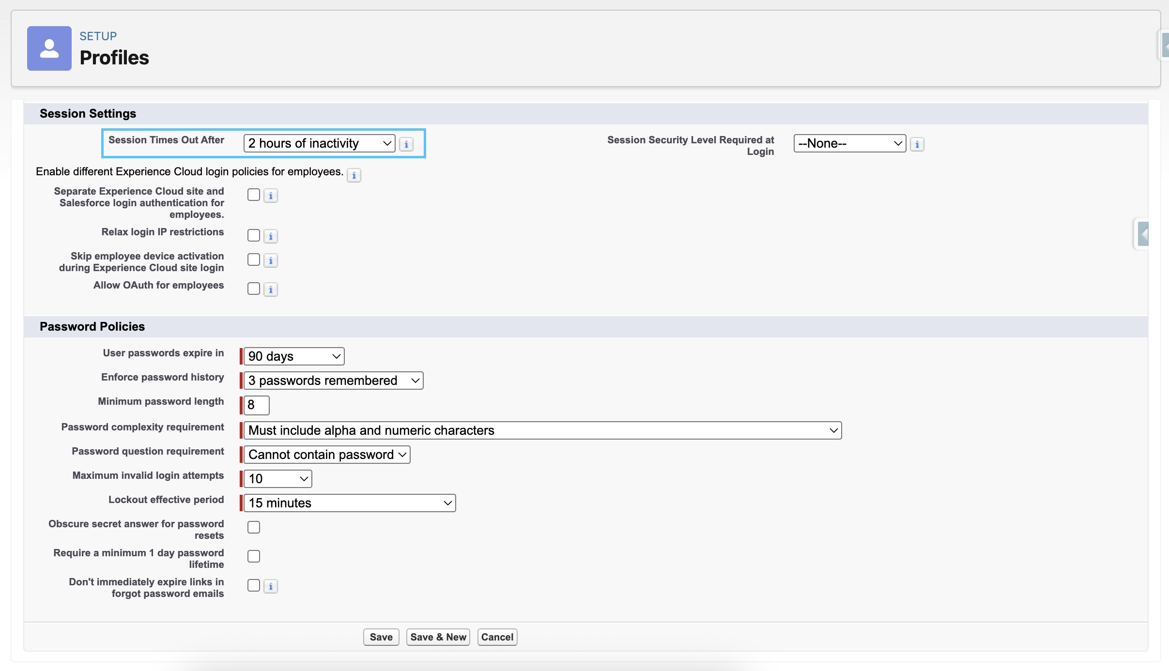Click the Minimum password length field
Screen dimensions: 1169x671
pyautogui.click(x=256, y=405)
